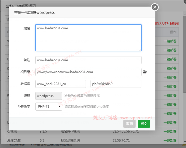Click the resize handle of the 域名 textarea
The image size is (186, 148).
[140, 49]
